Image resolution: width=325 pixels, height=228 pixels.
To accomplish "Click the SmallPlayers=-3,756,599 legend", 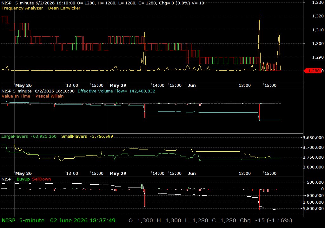I will [x=87, y=136].
